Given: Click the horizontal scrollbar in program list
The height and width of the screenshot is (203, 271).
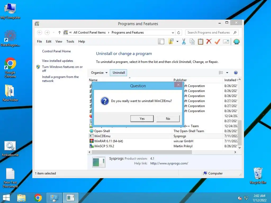Looking at the screenshot, I should tap(142, 152).
